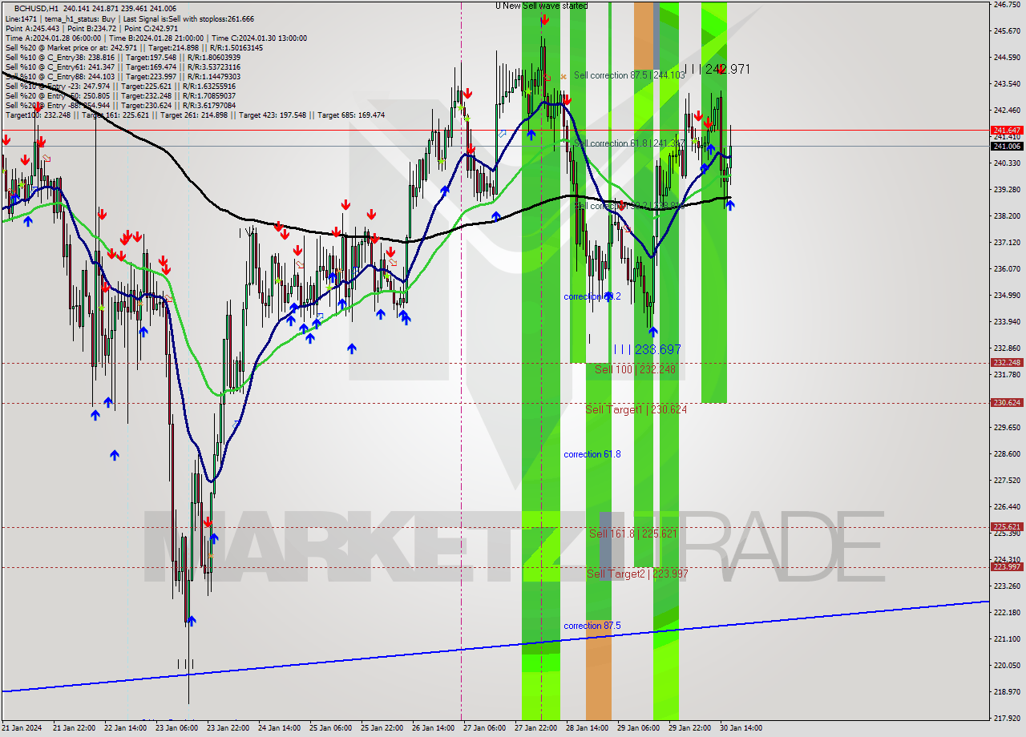Click the '25 Jan 06:00' time axis label

(x=330, y=728)
